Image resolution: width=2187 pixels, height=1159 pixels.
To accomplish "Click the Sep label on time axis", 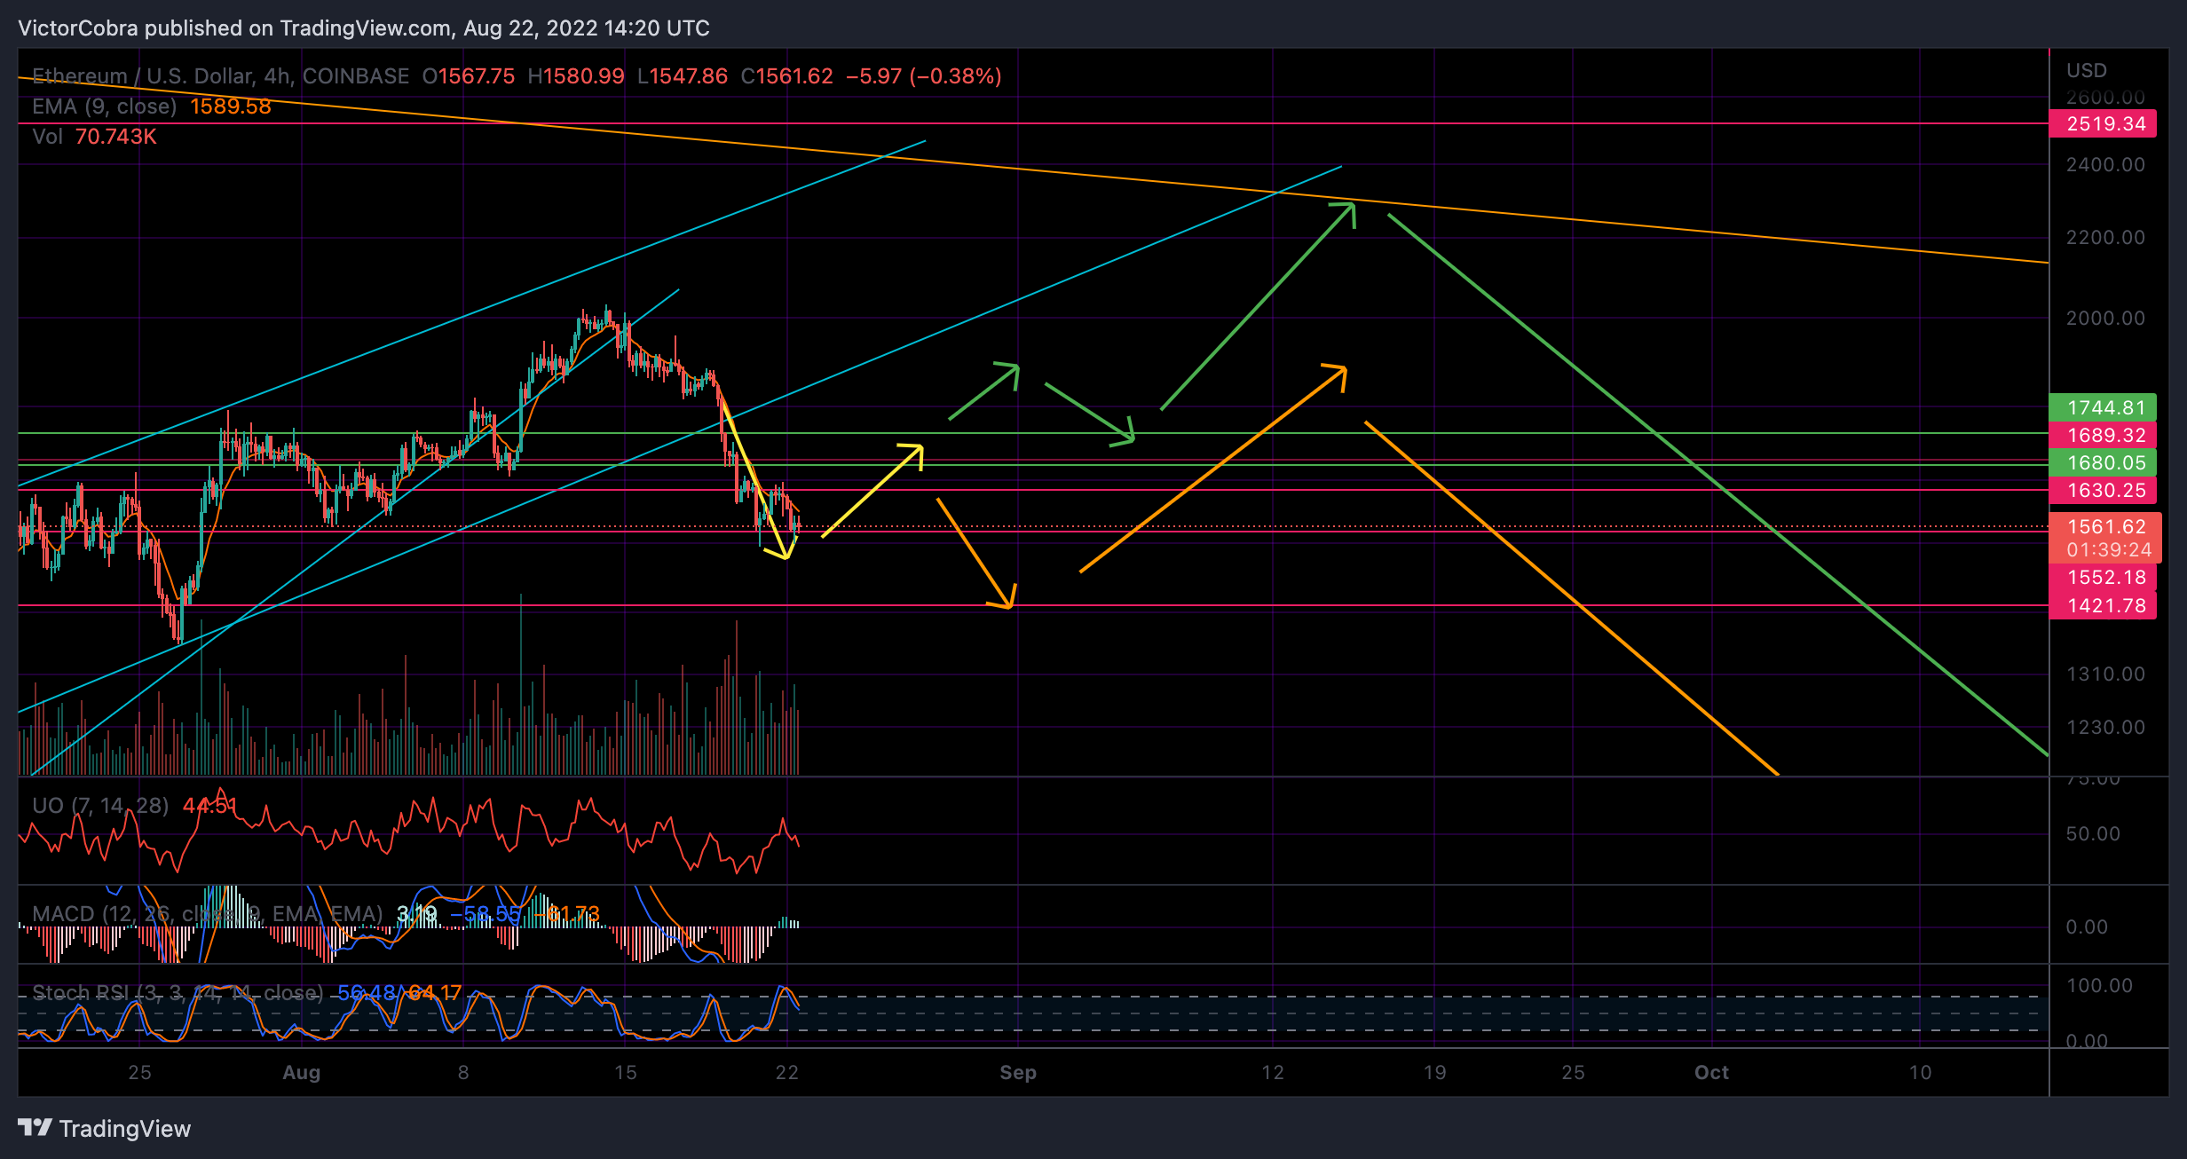I will pyautogui.click(x=1018, y=1072).
